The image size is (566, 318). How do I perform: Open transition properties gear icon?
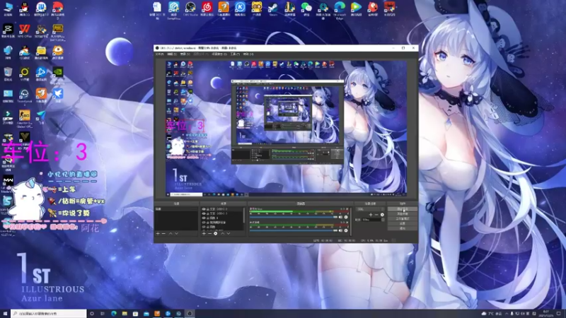coord(382,215)
